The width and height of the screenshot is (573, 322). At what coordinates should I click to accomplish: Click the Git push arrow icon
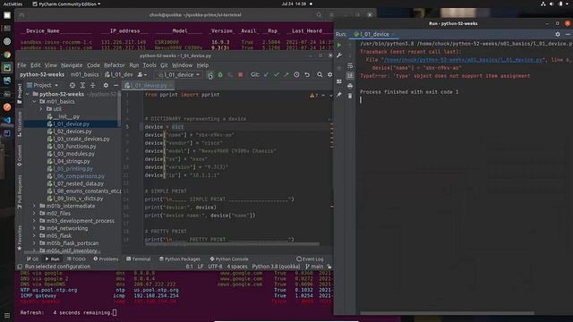coord(286,74)
